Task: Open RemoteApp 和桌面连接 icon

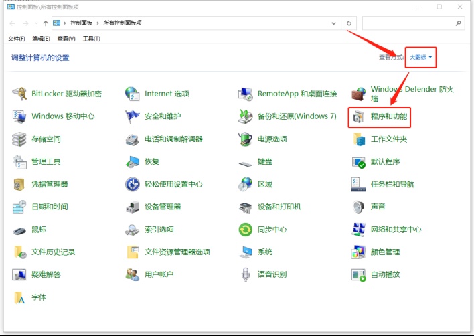Action: 246,94
